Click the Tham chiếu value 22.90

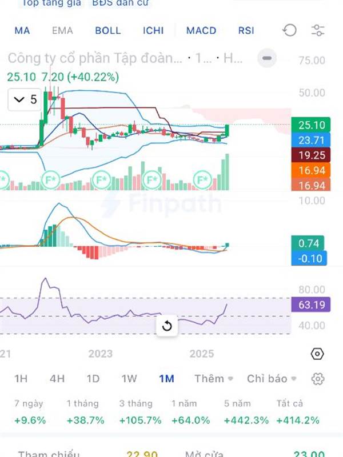click(x=142, y=454)
